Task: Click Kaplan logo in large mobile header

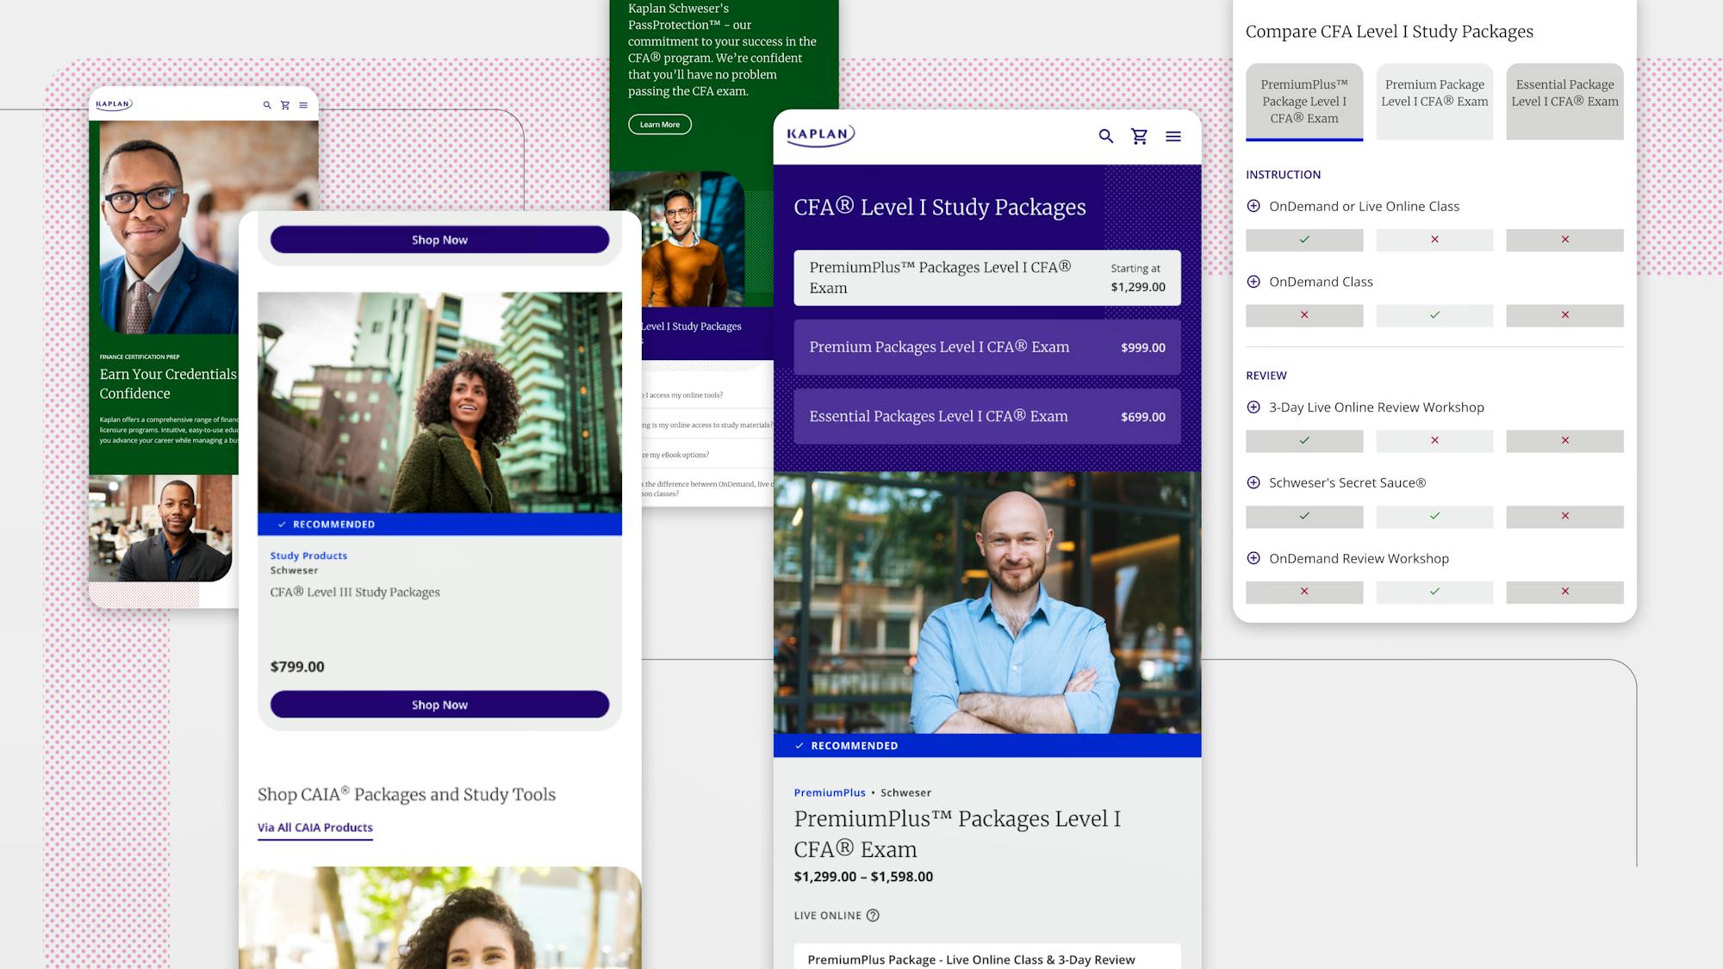Action: pos(820,134)
